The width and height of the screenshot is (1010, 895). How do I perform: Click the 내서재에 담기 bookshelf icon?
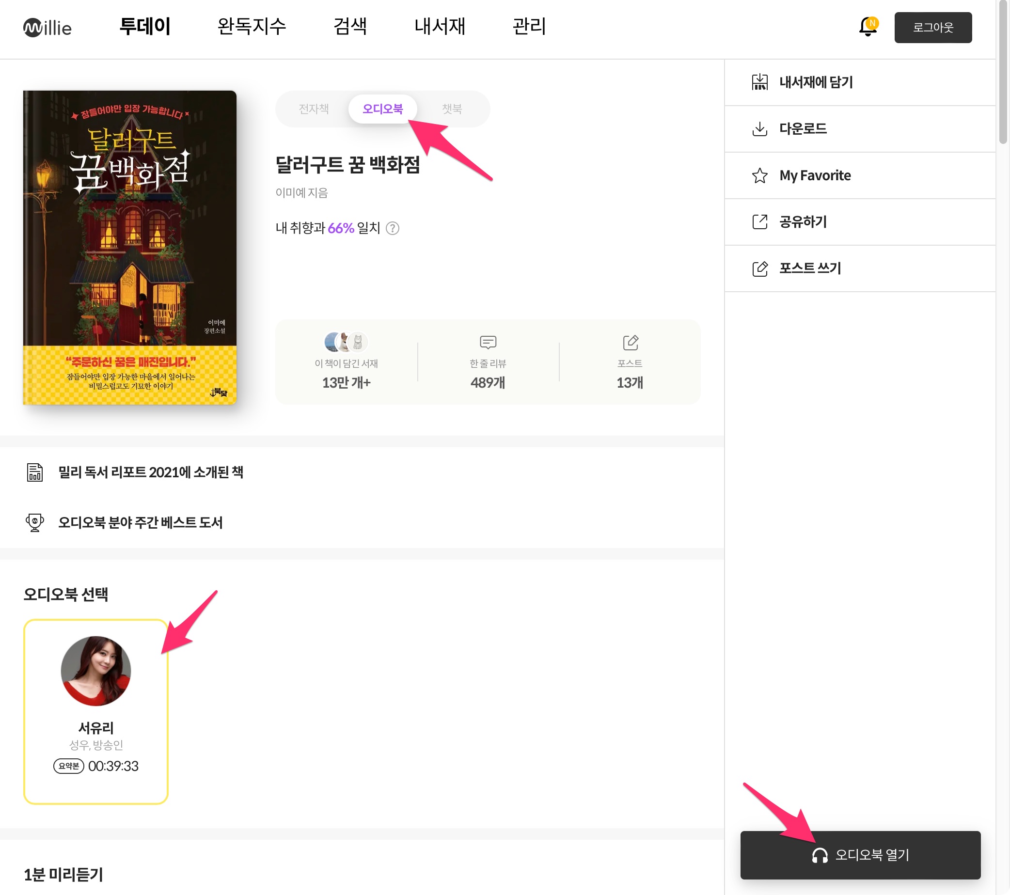pyautogui.click(x=759, y=82)
